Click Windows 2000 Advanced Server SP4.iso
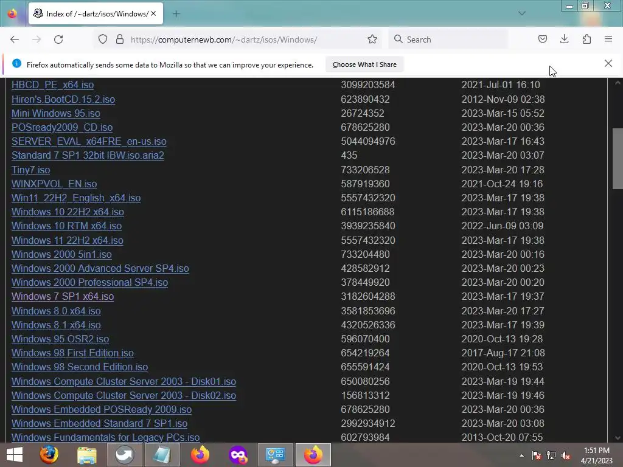This screenshot has height=467, width=623. (x=100, y=268)
